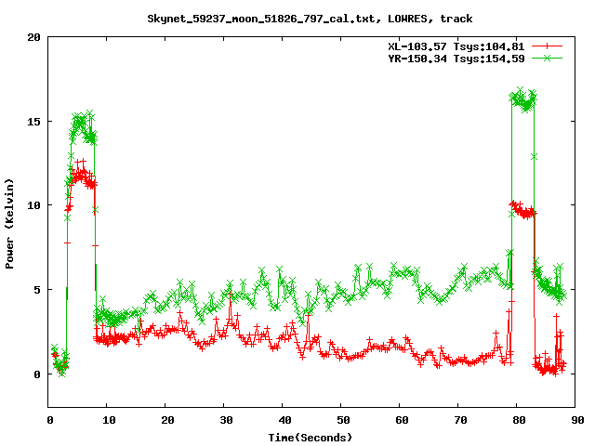Click the x-axis tick label 50
This screenshot has width=595, height=446.
(x=343, y=420)
